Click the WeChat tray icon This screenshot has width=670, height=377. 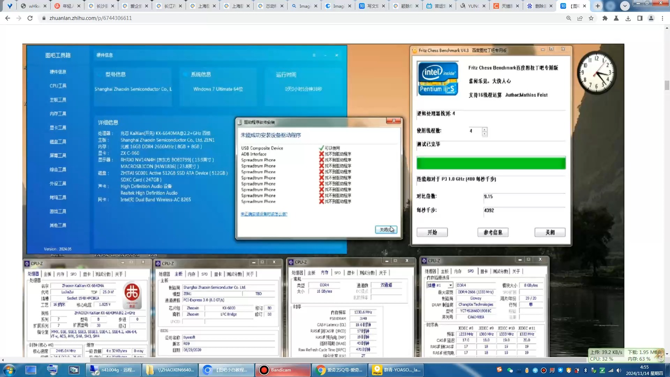(510, 370)
